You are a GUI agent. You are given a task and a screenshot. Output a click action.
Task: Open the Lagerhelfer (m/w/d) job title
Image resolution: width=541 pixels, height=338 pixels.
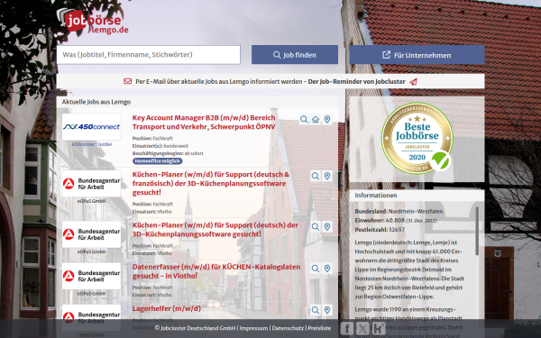click(x=166, y=308)
